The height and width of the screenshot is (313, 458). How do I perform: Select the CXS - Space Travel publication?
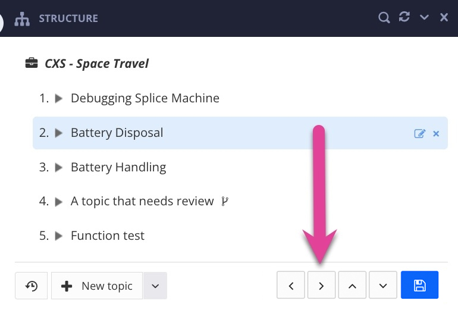tap(96, 63)
